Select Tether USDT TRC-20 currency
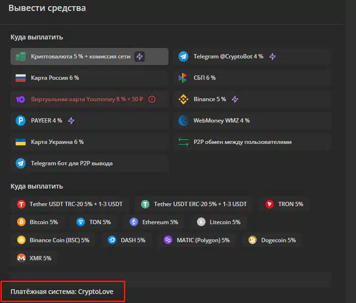The height and width of the screenshot is (303, 356). (x=70, y=204)
